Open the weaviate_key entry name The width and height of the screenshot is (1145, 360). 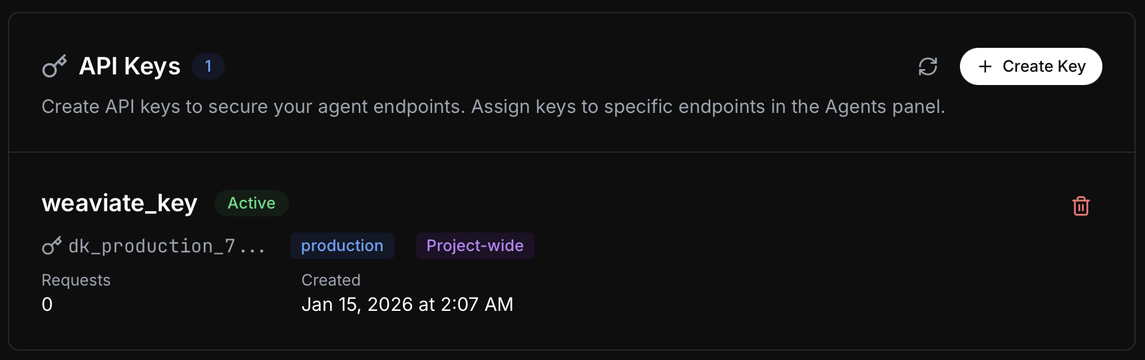119,203
